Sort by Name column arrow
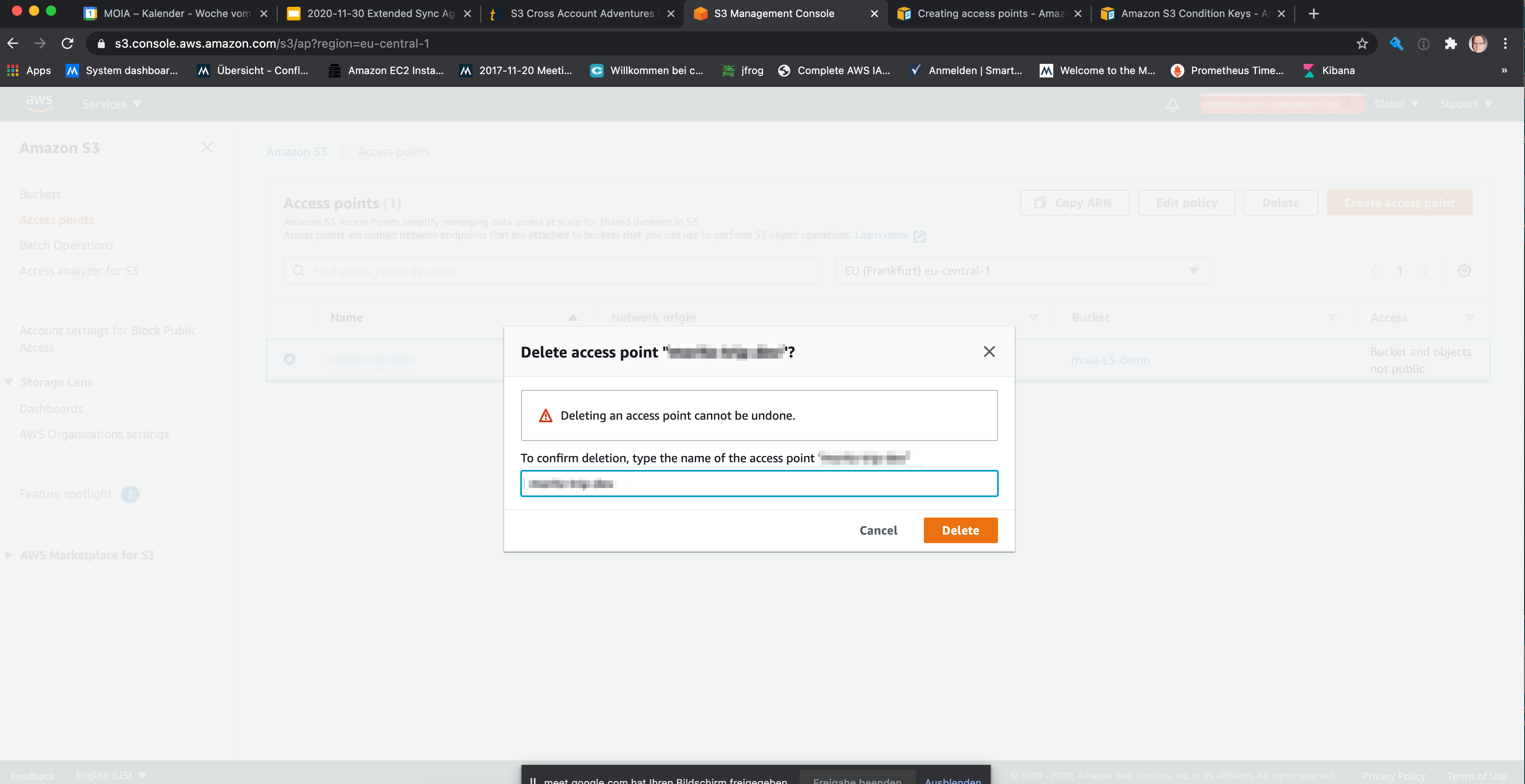 (573, 318)
